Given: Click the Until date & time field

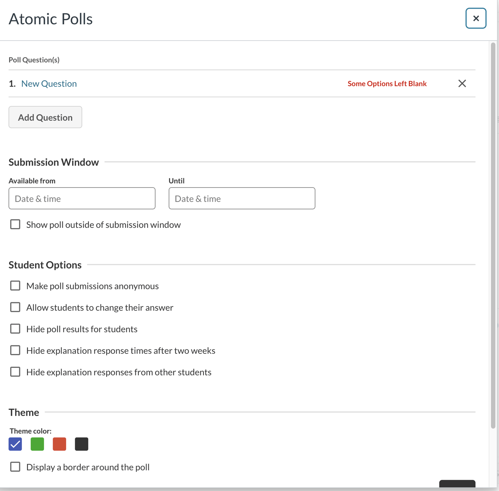Looking at the screenshot, I should pyautogui.click(x=242, y=198).
